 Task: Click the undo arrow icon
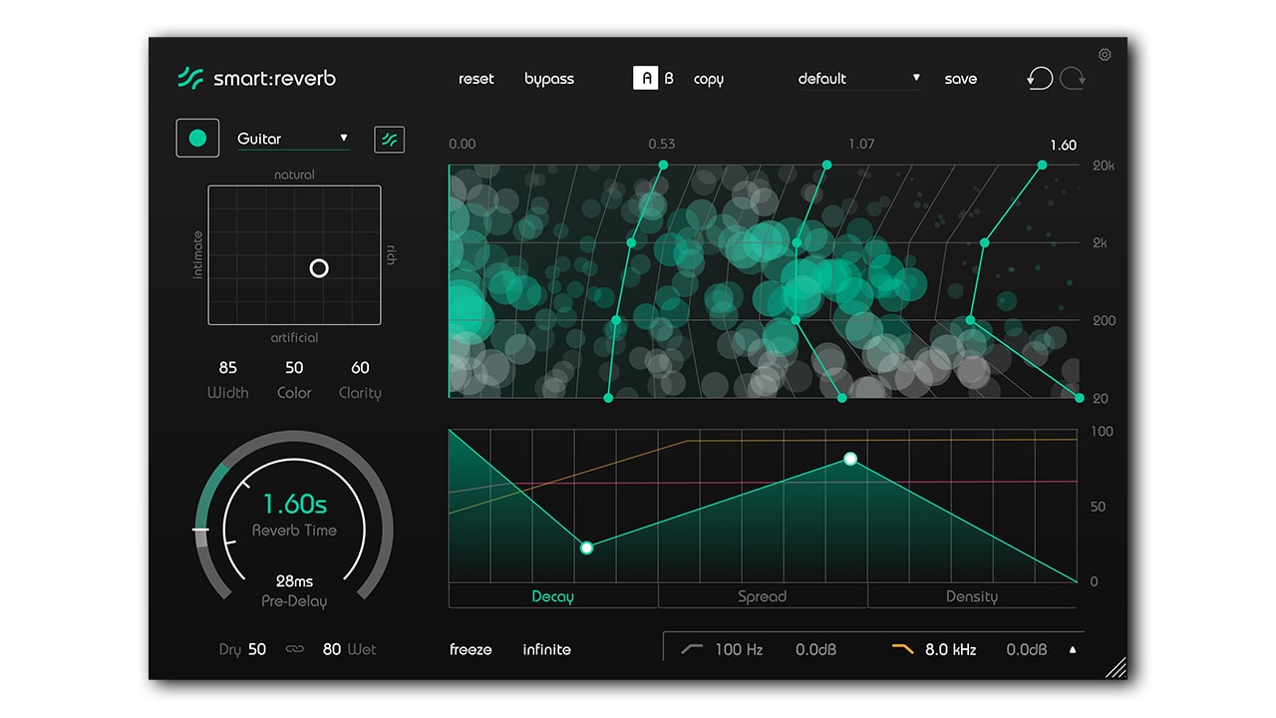(1040, 79)
